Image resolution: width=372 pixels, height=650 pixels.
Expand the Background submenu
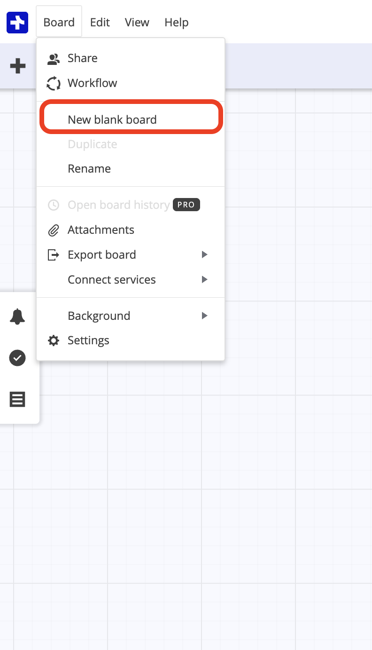(204, 316)
